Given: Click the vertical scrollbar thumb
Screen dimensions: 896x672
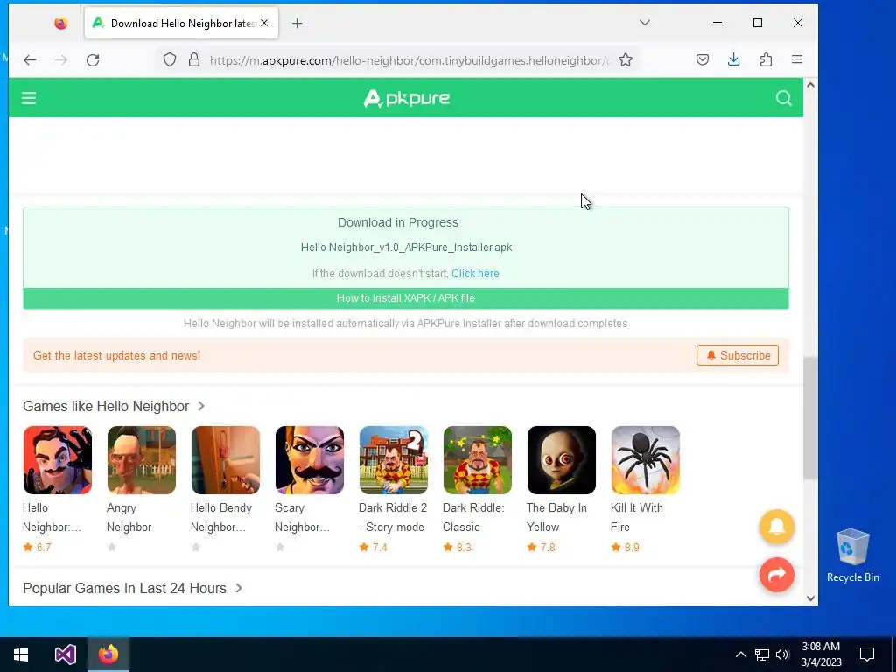Looking at the screenshot, I should point(810,418).
